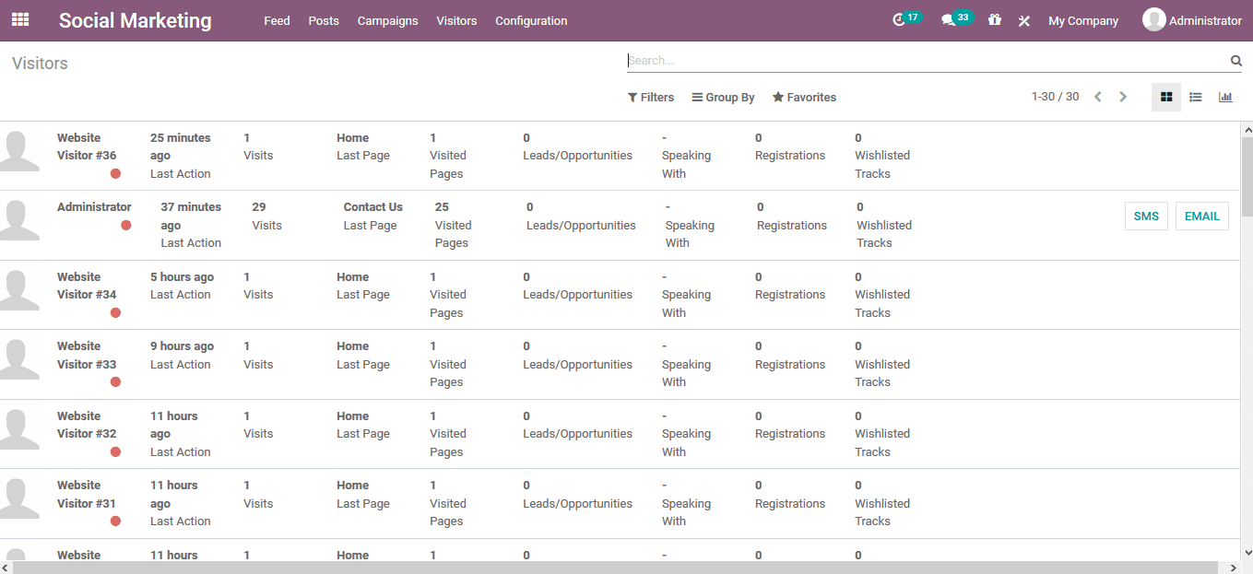Image resolution: width=1253 pixels, height=574 pixels.
Task: Open the Feed menu
Action: (x=277, y=20)
